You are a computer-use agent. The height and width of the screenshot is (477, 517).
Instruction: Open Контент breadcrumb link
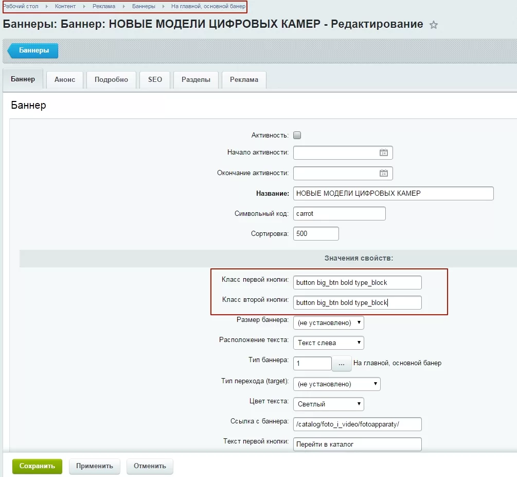[65, 6]
